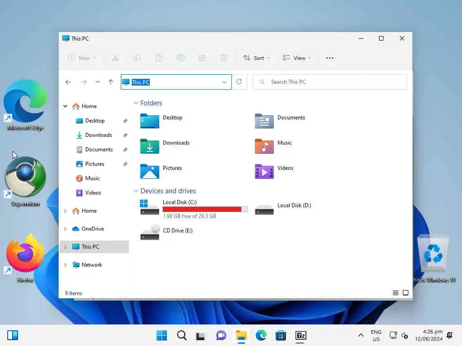Viewport: 462px width, 346px height.
Task: Open the See more three-dots menu
Action: pyautogui.click(x=330, y=58)
